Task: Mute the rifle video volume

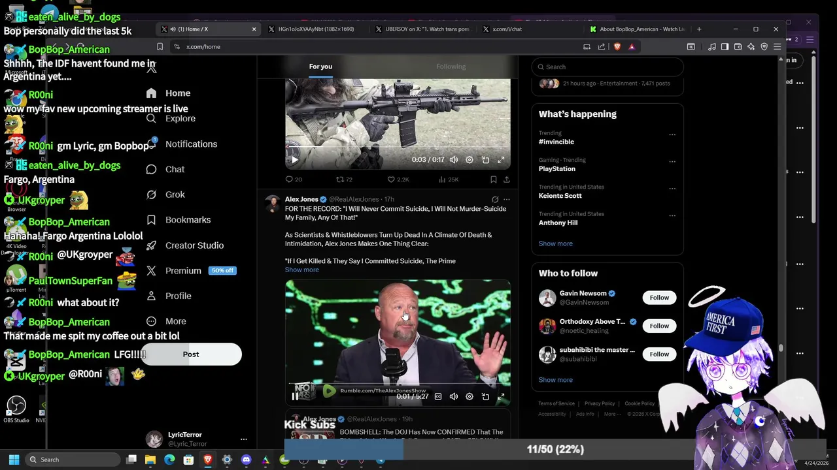Action: point(454,160)
